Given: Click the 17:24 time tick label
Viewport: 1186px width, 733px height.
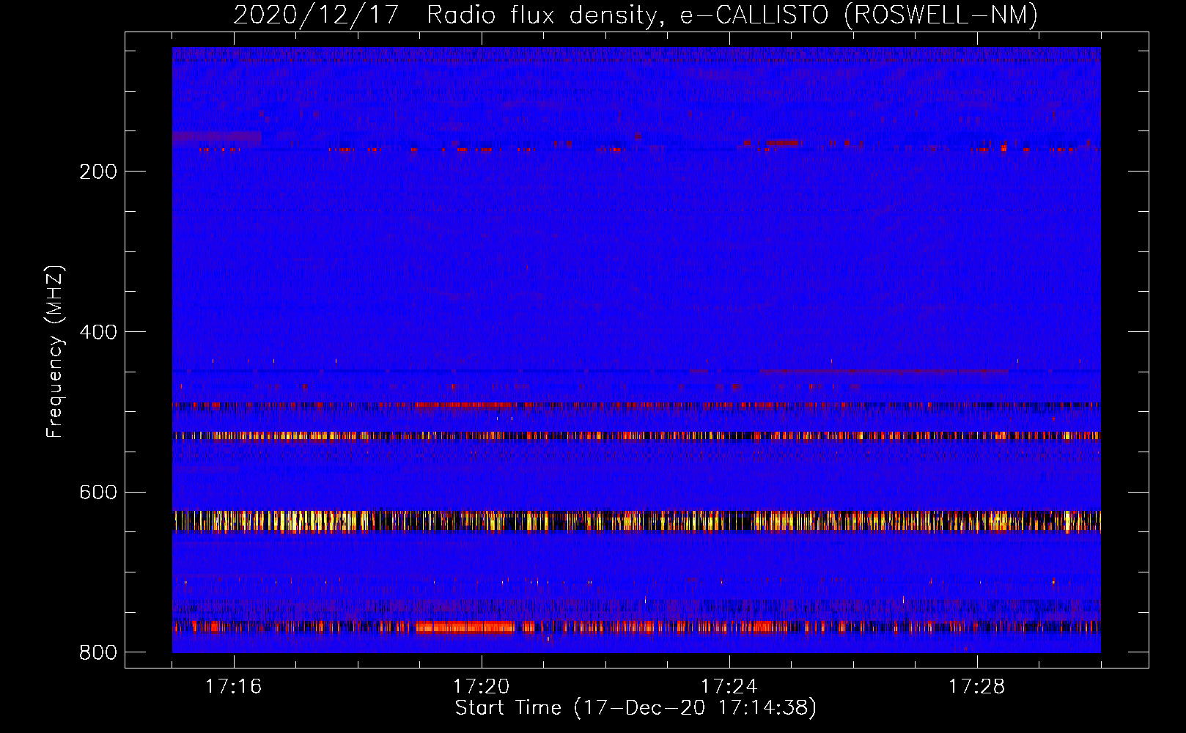Looking at the screenshot, I should 729,686.
